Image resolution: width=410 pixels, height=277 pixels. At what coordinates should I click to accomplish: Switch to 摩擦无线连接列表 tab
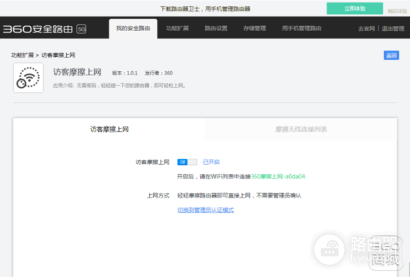pos(301,129)
